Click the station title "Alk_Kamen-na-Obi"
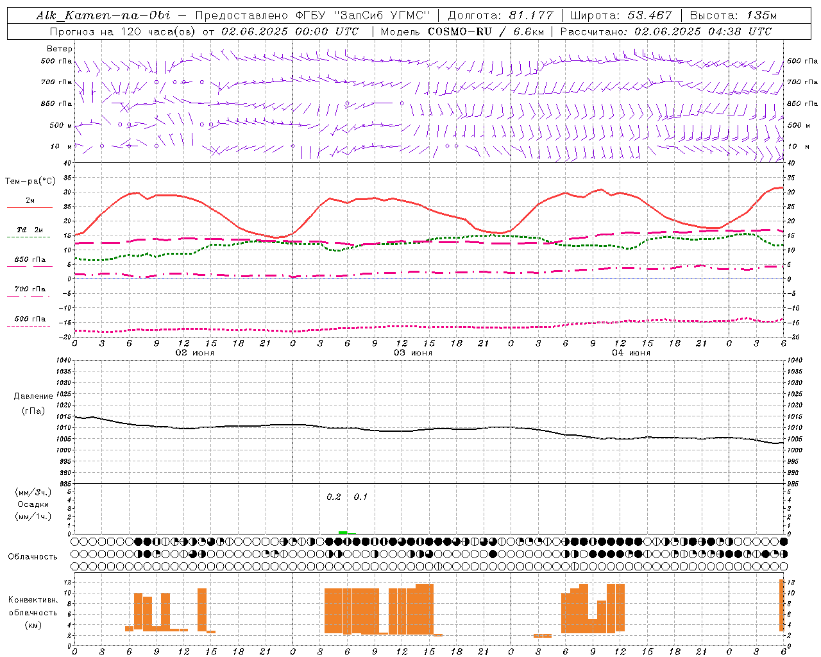This screenshot has width=821, height=657. 103,15
